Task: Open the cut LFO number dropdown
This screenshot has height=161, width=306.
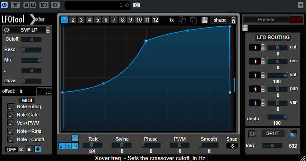Action: click(263, 47)
